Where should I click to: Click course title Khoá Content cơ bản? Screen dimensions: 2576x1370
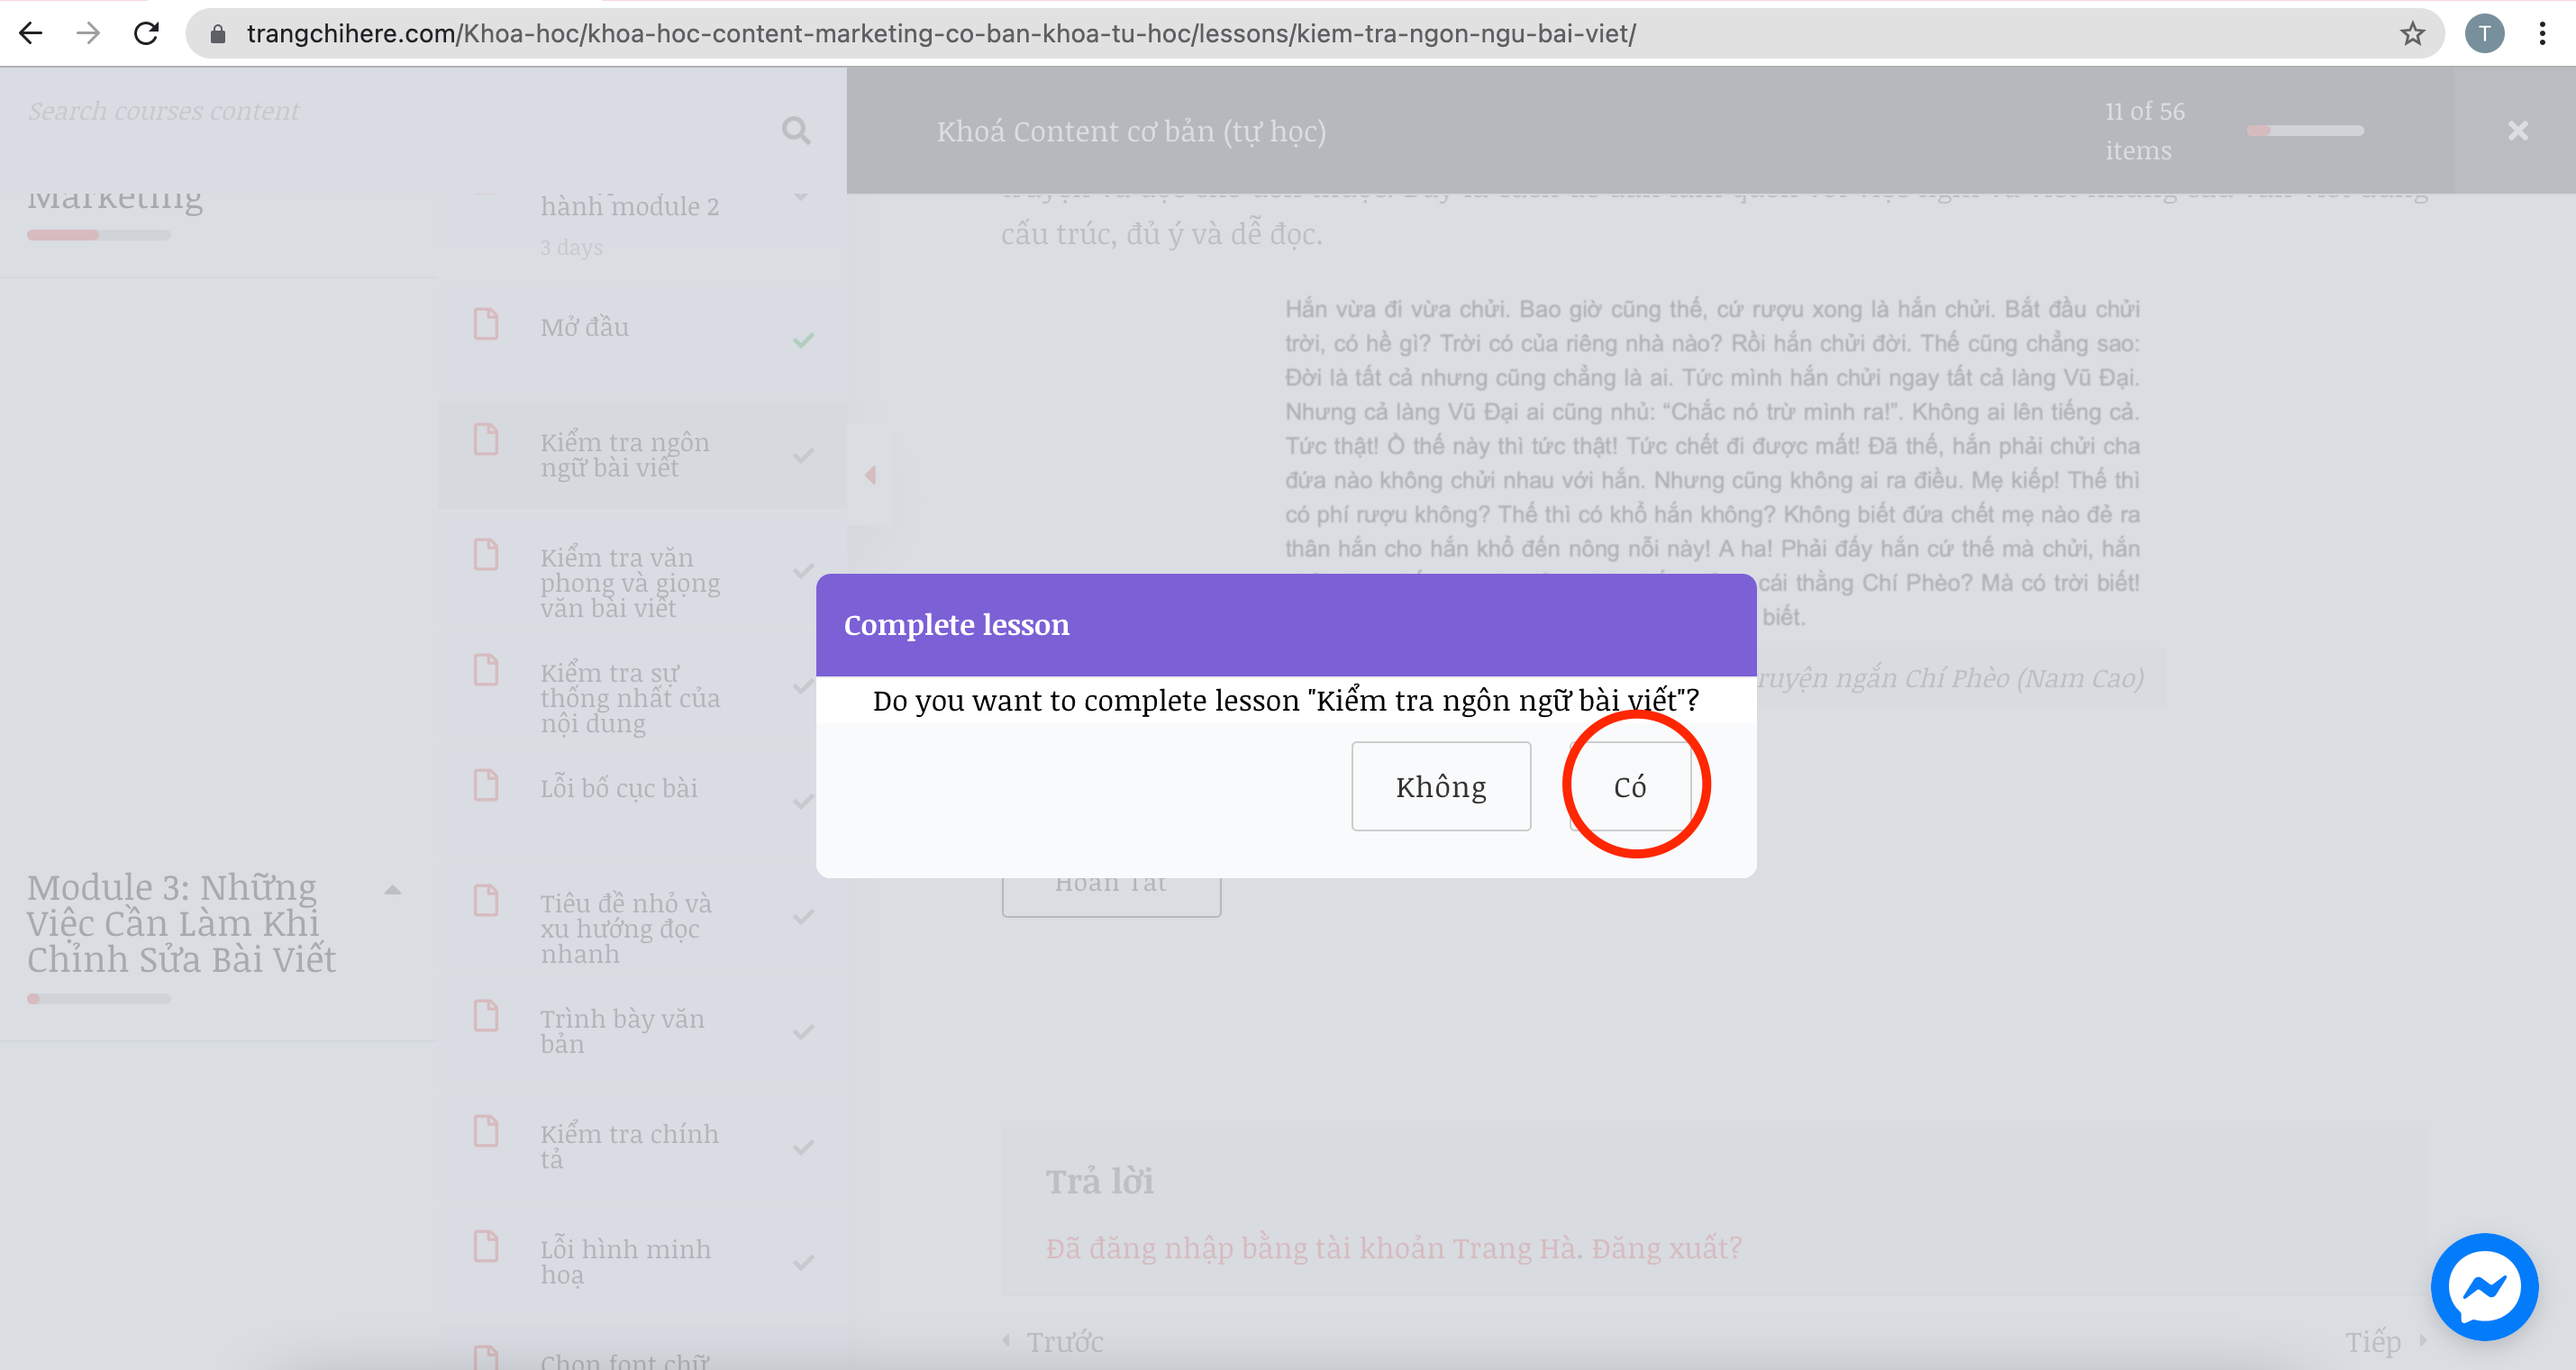point(1131,131)
